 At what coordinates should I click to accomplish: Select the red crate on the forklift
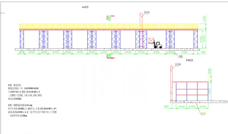tap(151, 41)
